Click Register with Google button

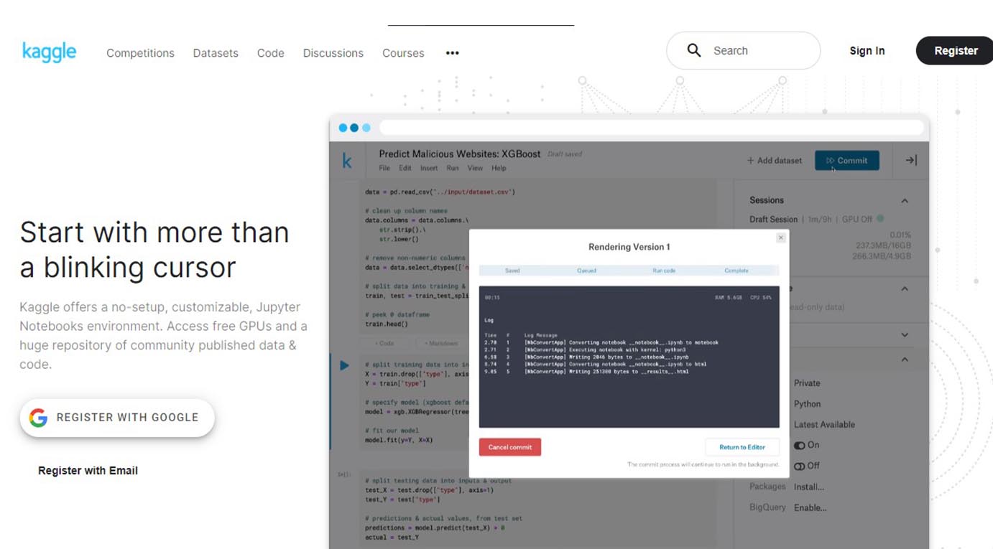pyautogui.click(x=117, y=418)
